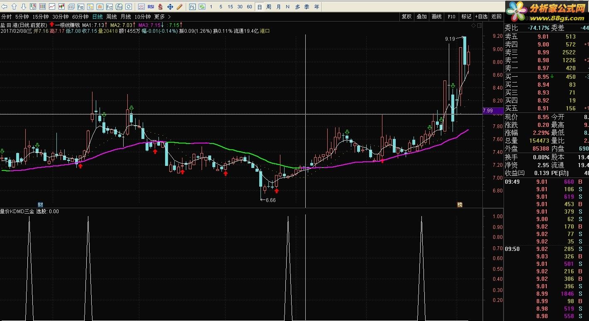Image resolution: width=589 pixels, height=321 pixels.
Task: Switch to the 5分钟 tab
Action: click(22, 17)
